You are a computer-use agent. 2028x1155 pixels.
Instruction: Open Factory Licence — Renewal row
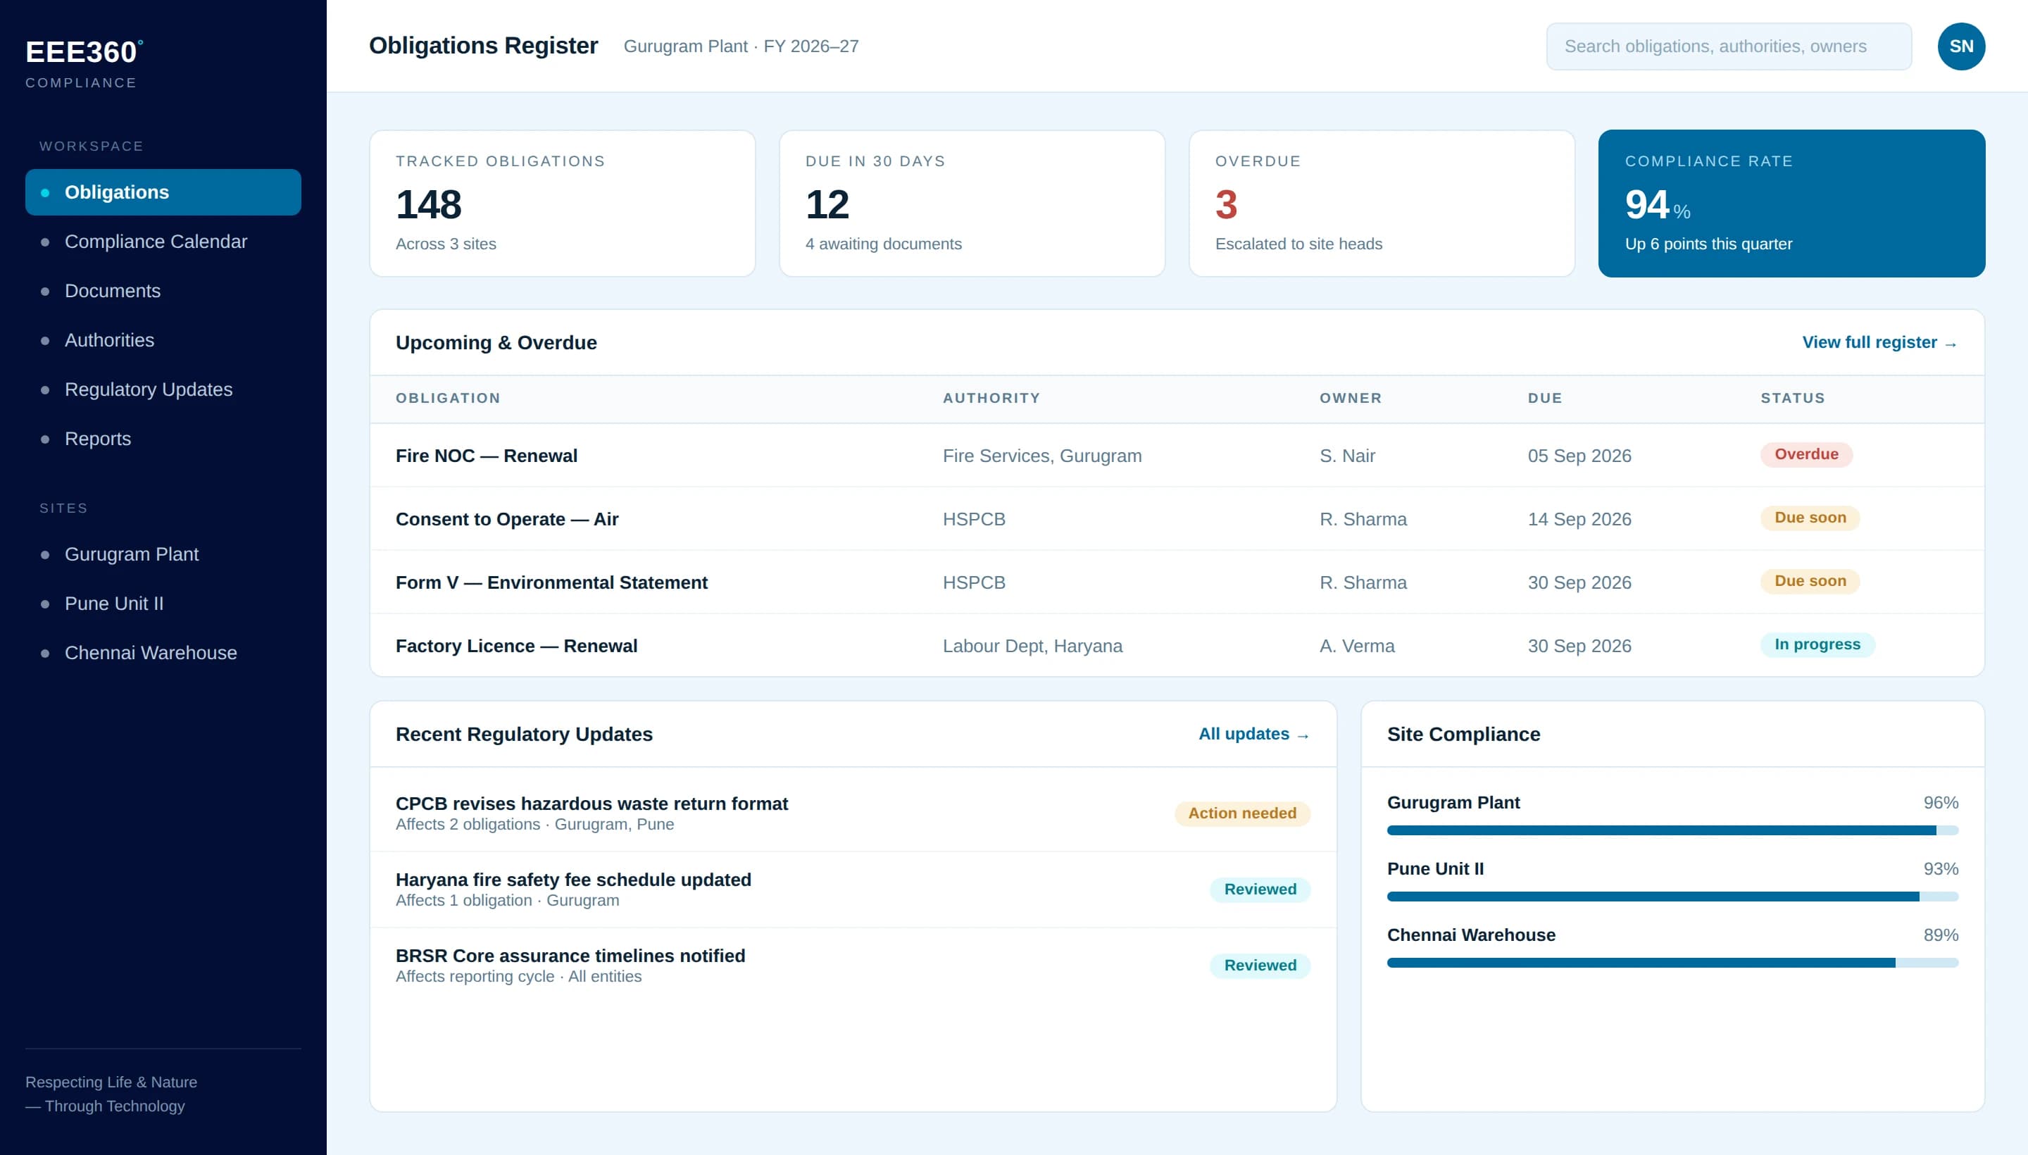(1177, 646)
